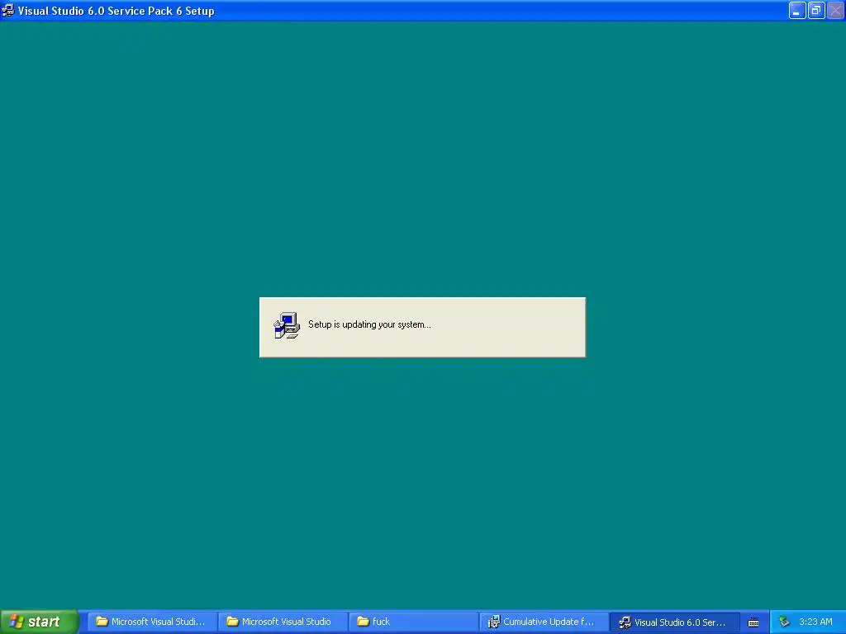Switch to the "Microsoft Visual Studio" taskbar folder window
846x634 pixels.
pos(283,622)
